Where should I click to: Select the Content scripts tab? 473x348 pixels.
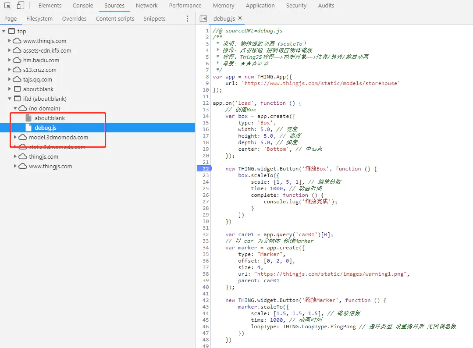[x=115, y=19]
